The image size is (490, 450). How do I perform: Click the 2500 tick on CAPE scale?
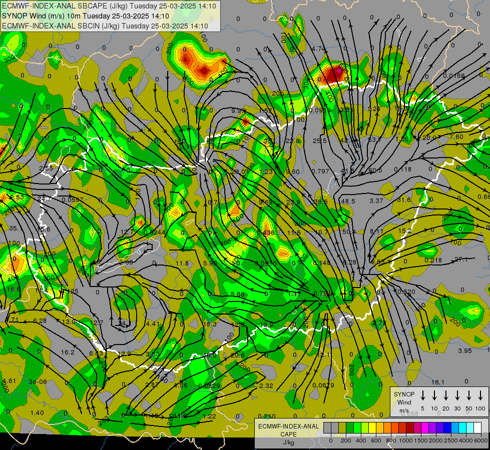451,440
